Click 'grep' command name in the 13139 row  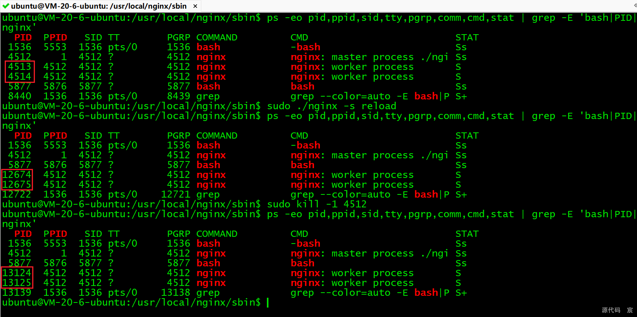click(x=208, y=293)
